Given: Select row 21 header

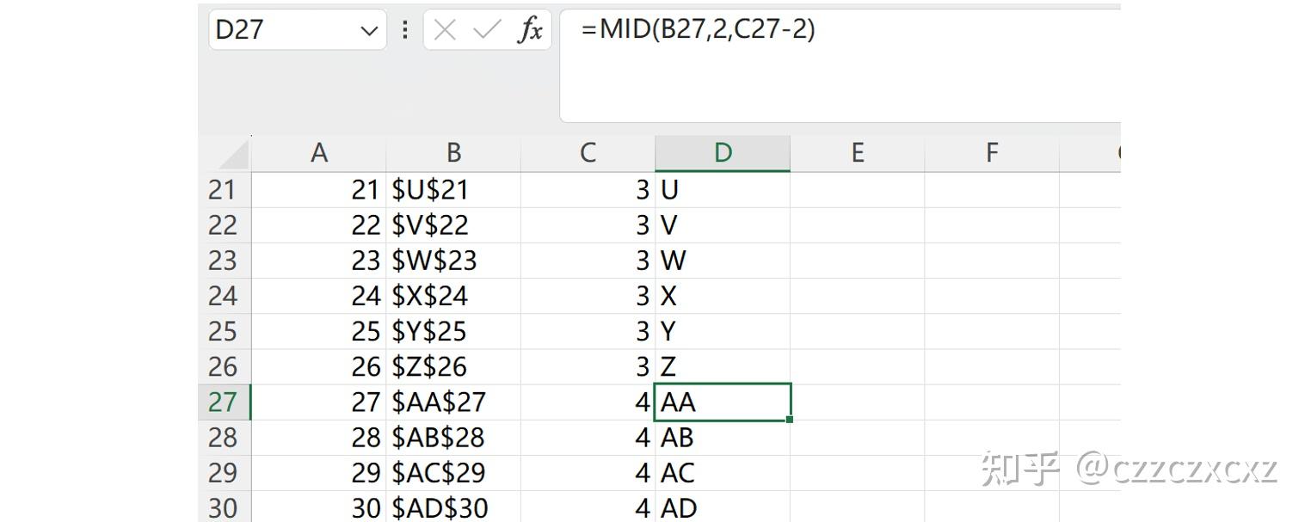Looking at the screenshot, I should [223, 190].
